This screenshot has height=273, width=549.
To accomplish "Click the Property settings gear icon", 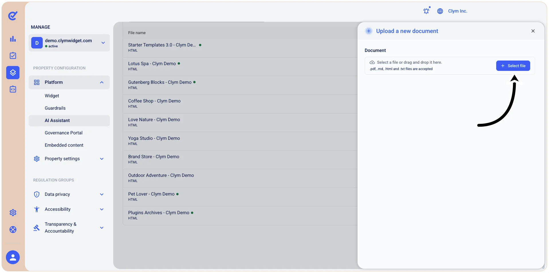I will pyautogui.click(x=37, y=159).
